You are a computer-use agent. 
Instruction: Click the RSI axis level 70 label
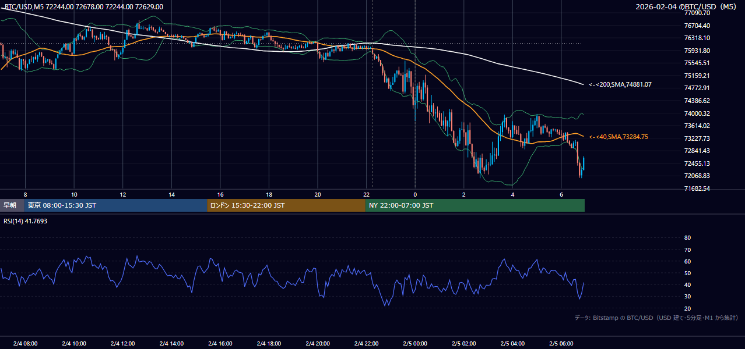[687, 250]
